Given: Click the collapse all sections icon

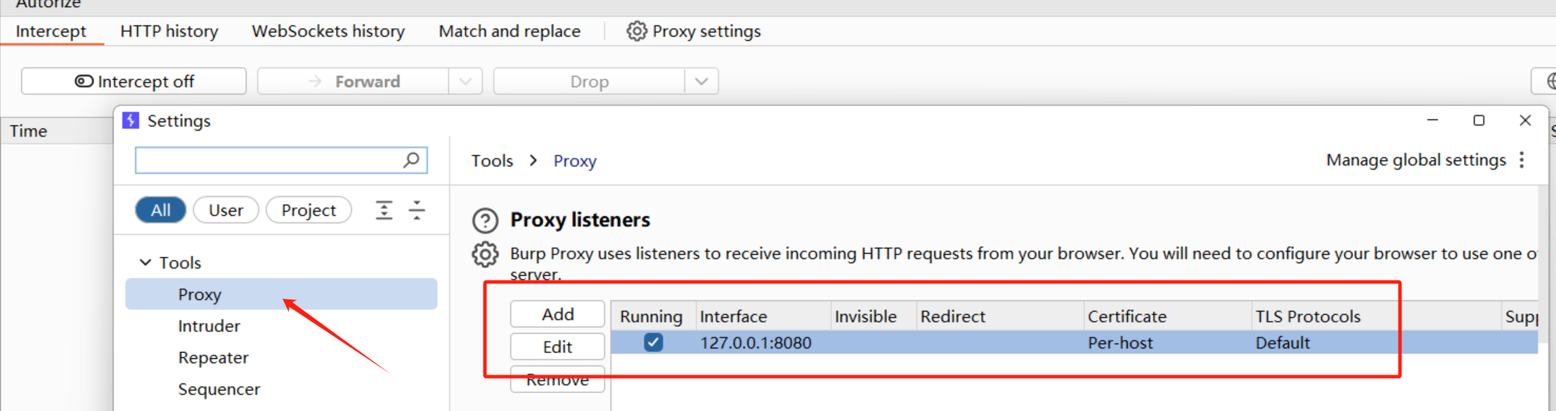Looking at the screenshot, I should pos(417,210).
